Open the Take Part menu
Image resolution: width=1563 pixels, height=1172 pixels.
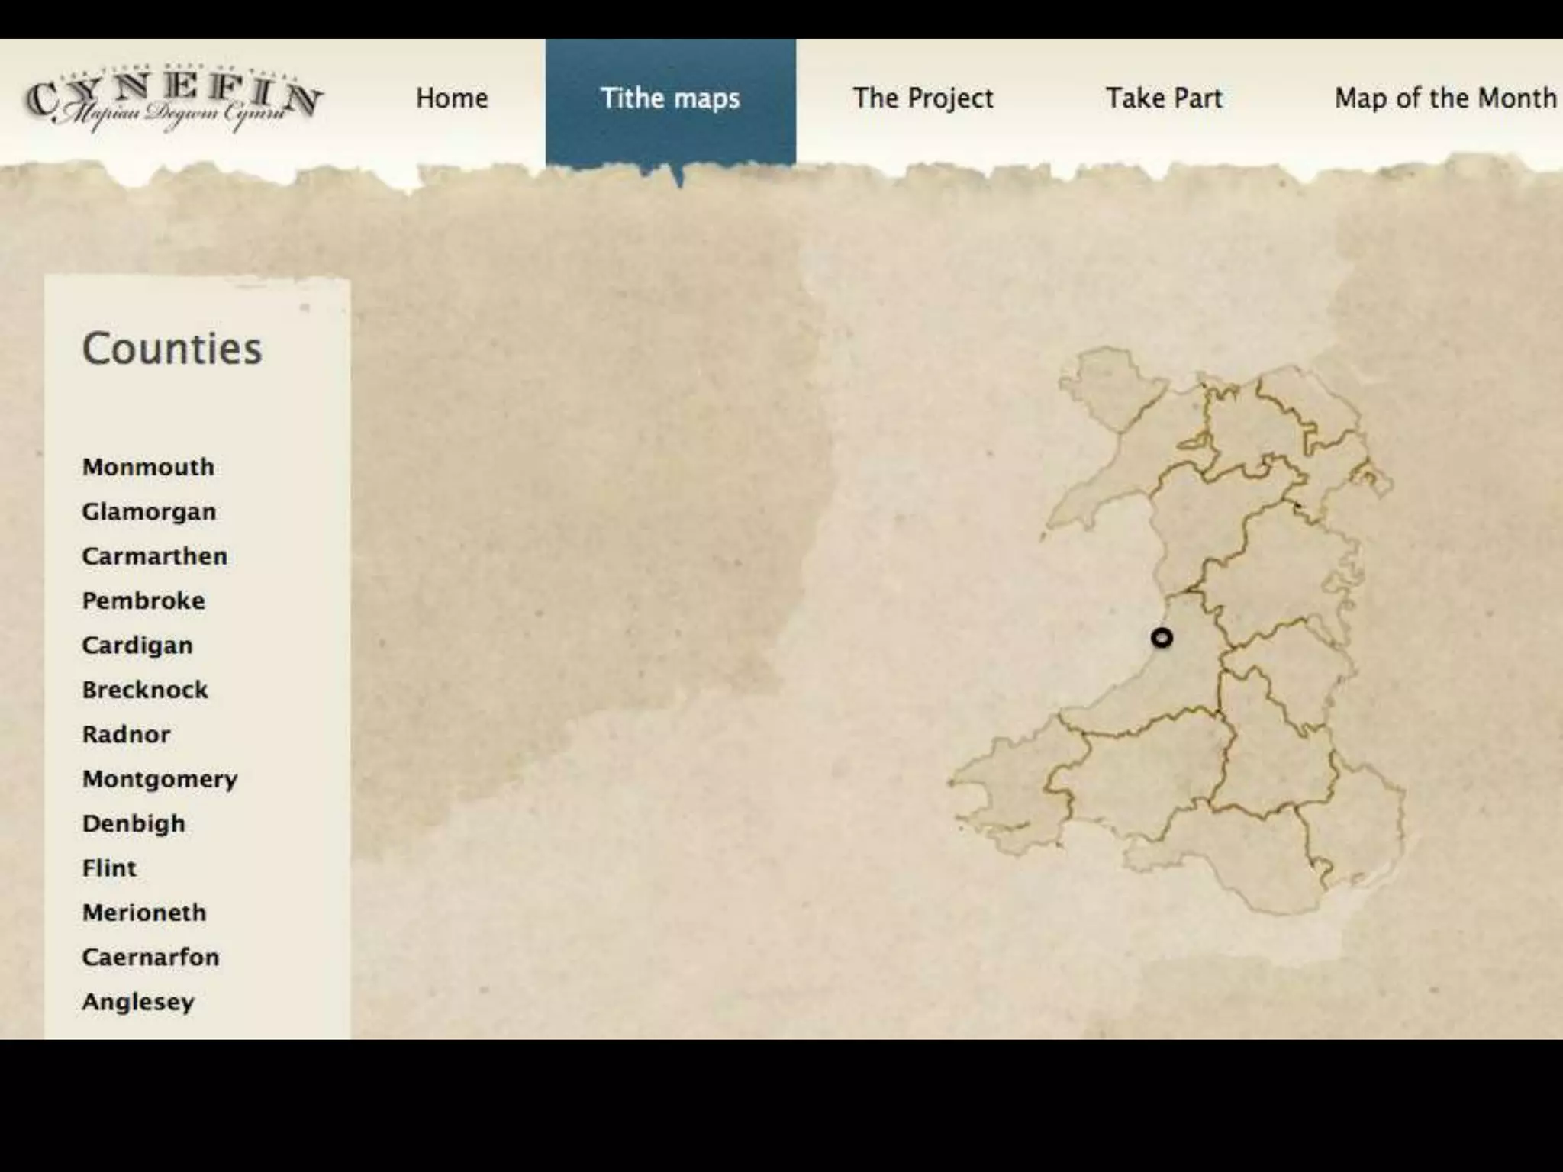click(1164, 98)
